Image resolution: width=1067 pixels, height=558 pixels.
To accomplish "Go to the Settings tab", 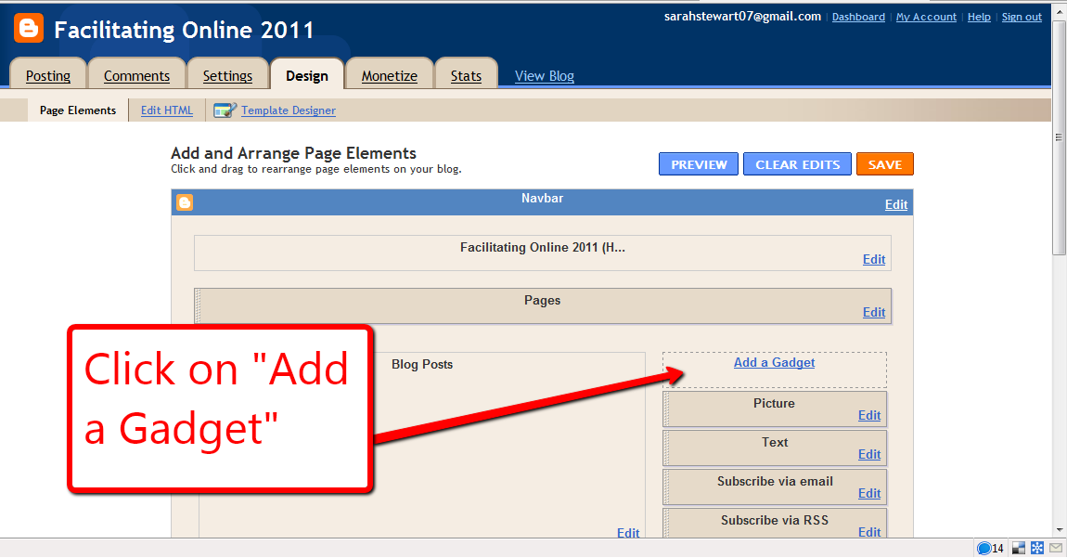I will click(x=227, y=75).
